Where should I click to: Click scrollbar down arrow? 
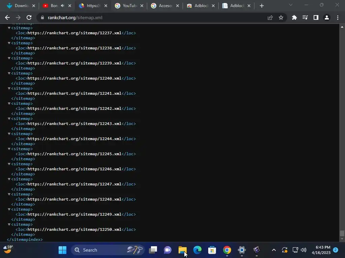(342, 239)
